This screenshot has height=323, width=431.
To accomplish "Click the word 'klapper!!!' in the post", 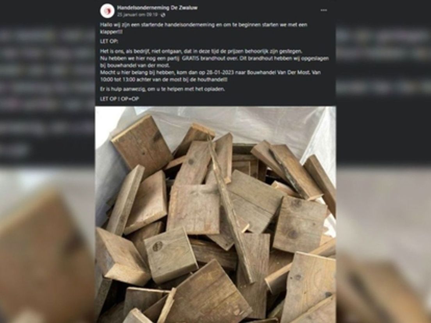I will tap(111, 32).
